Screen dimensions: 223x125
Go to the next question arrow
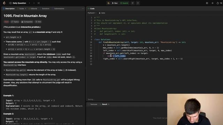[34, 3]
